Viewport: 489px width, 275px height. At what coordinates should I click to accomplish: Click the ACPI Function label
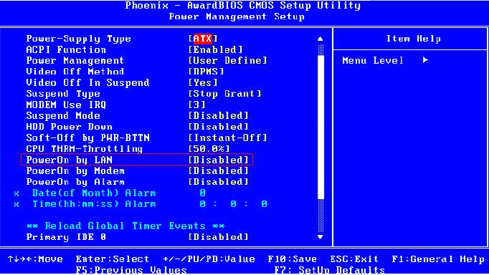(x=66, y=50)
